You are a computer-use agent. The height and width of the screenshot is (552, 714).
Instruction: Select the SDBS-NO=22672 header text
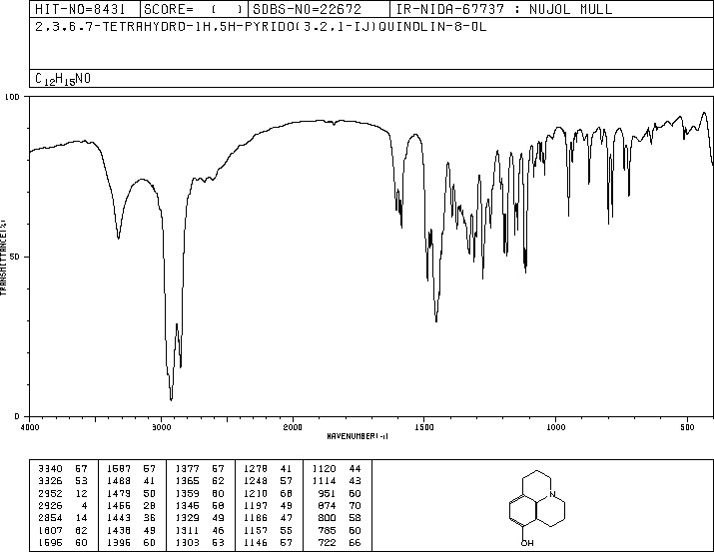pos(307,9)
